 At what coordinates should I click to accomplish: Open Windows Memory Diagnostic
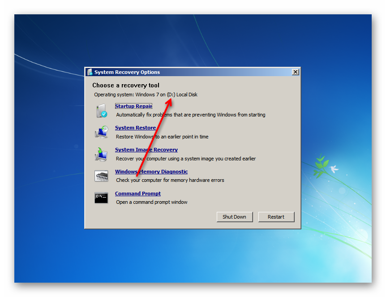tap(151, 172)
